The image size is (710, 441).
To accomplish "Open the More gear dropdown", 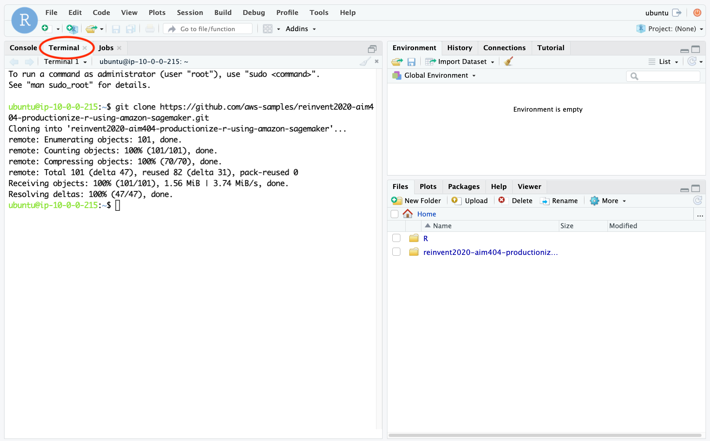I will (x=608, y=201).
